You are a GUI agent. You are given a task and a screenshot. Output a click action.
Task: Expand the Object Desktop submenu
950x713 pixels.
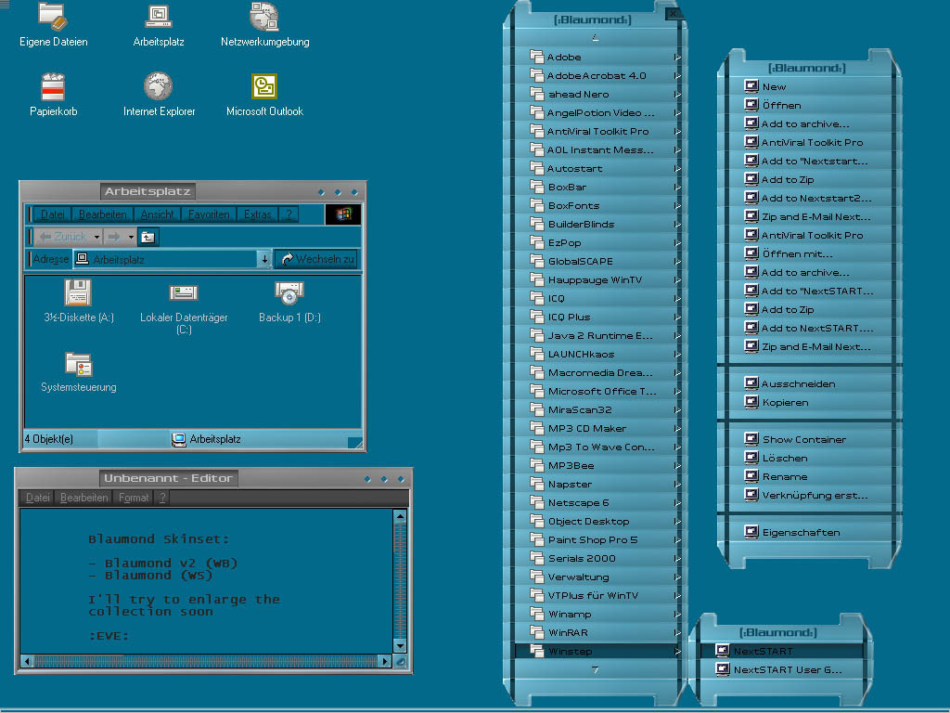click(678, 522)
